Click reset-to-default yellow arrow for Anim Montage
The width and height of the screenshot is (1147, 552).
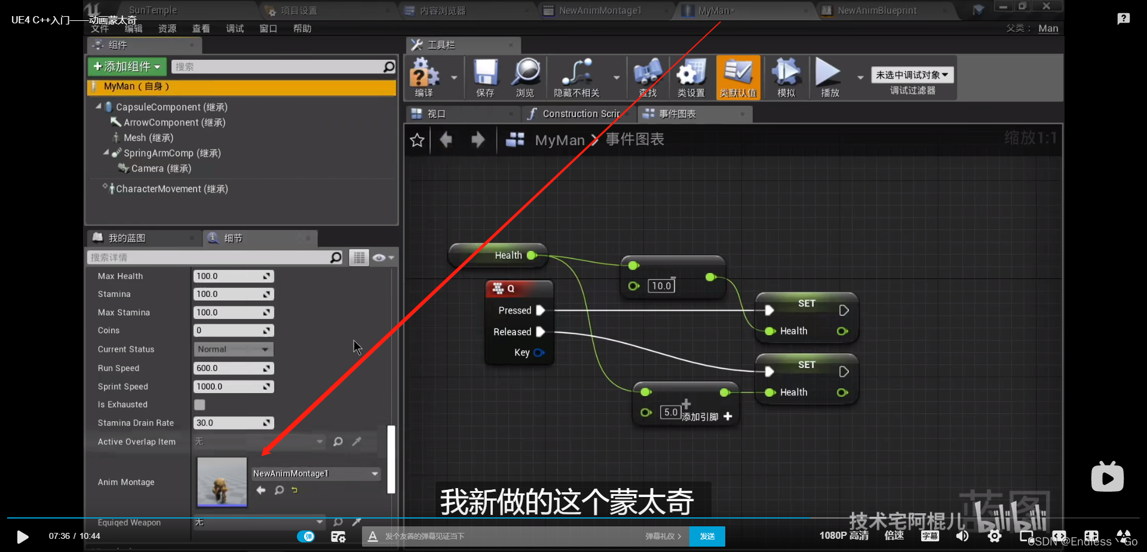point(295,490)
